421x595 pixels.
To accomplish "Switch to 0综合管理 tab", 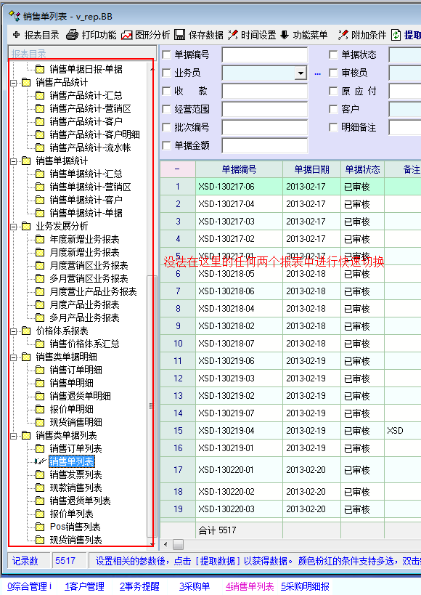I will [x=29, y=586].
